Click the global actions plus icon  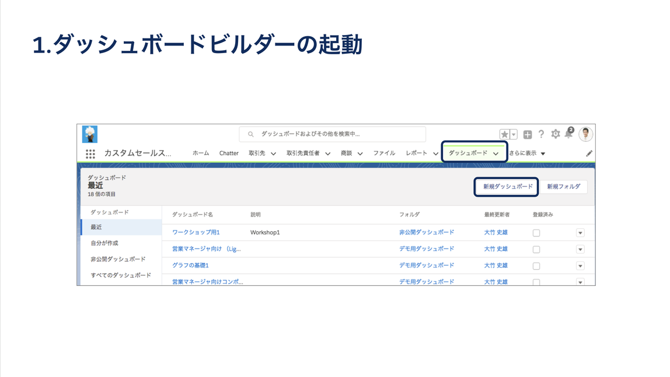[x=528, y=135]
